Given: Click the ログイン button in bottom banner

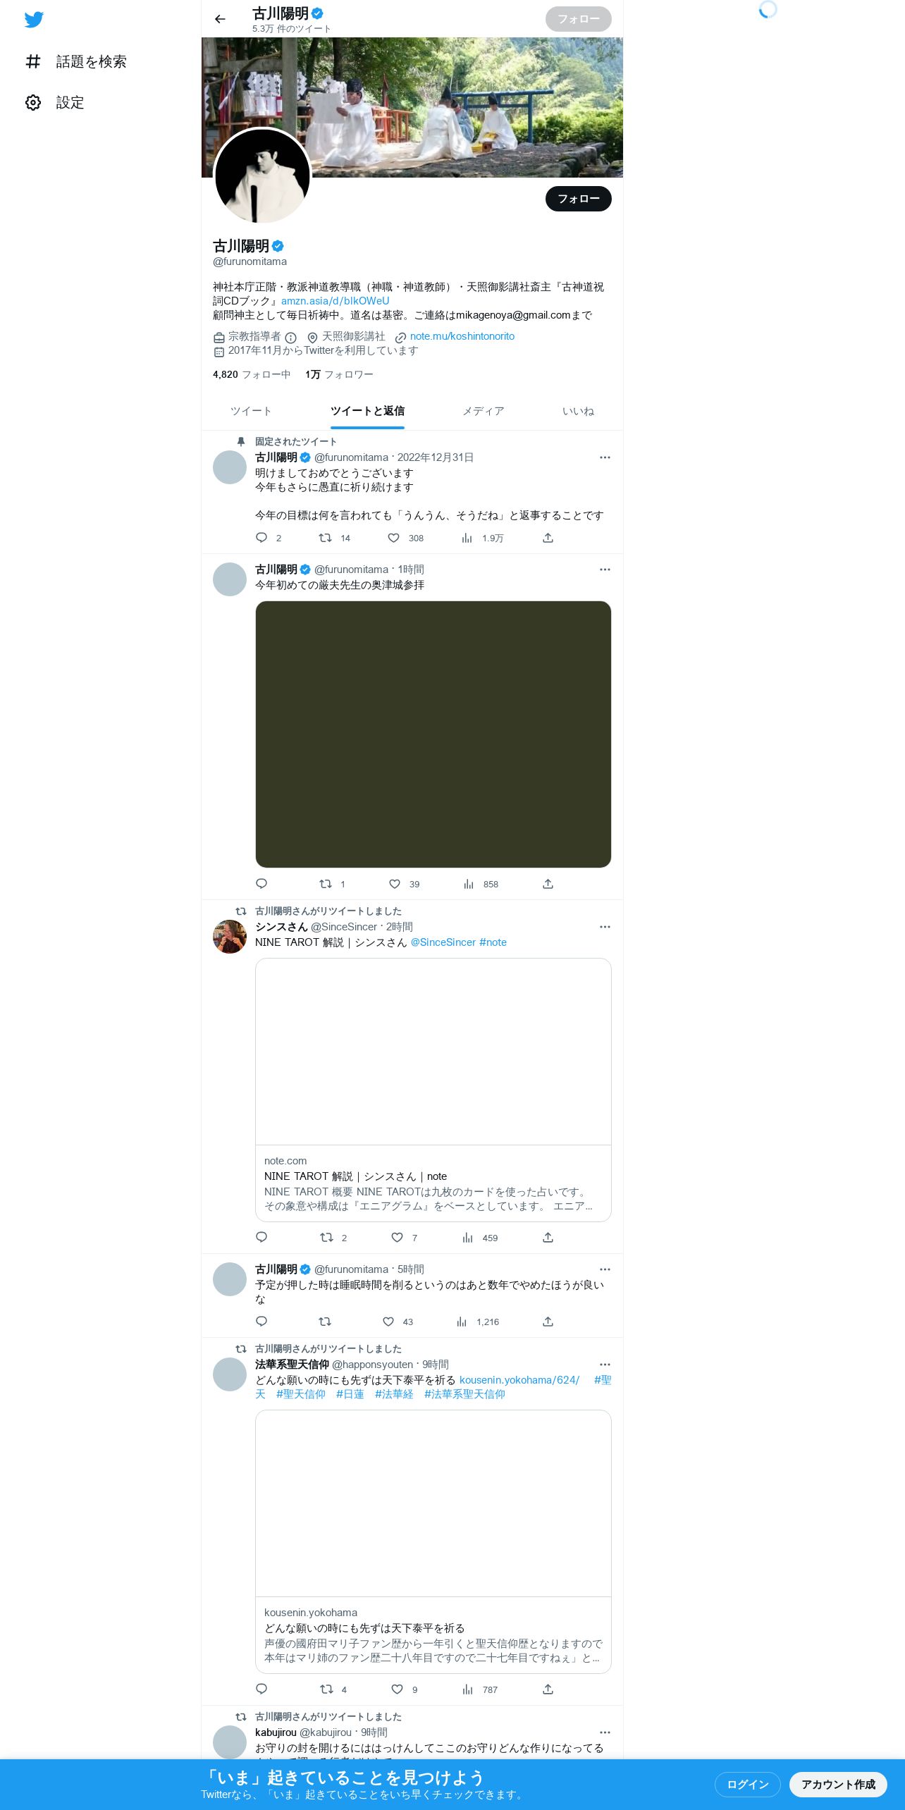Looking at the screenshot, I should click(x=748, y=1784).
